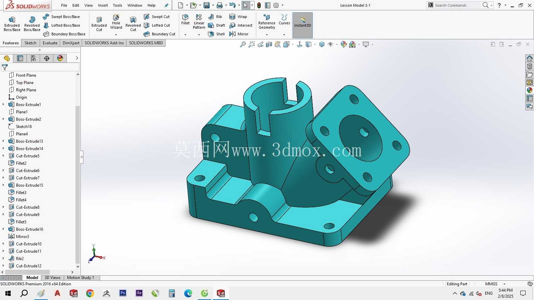The width and height of the screenshot is (534, 300).
Task: Switch to the Evaluate tab
Action: click(x=50, y=43)
